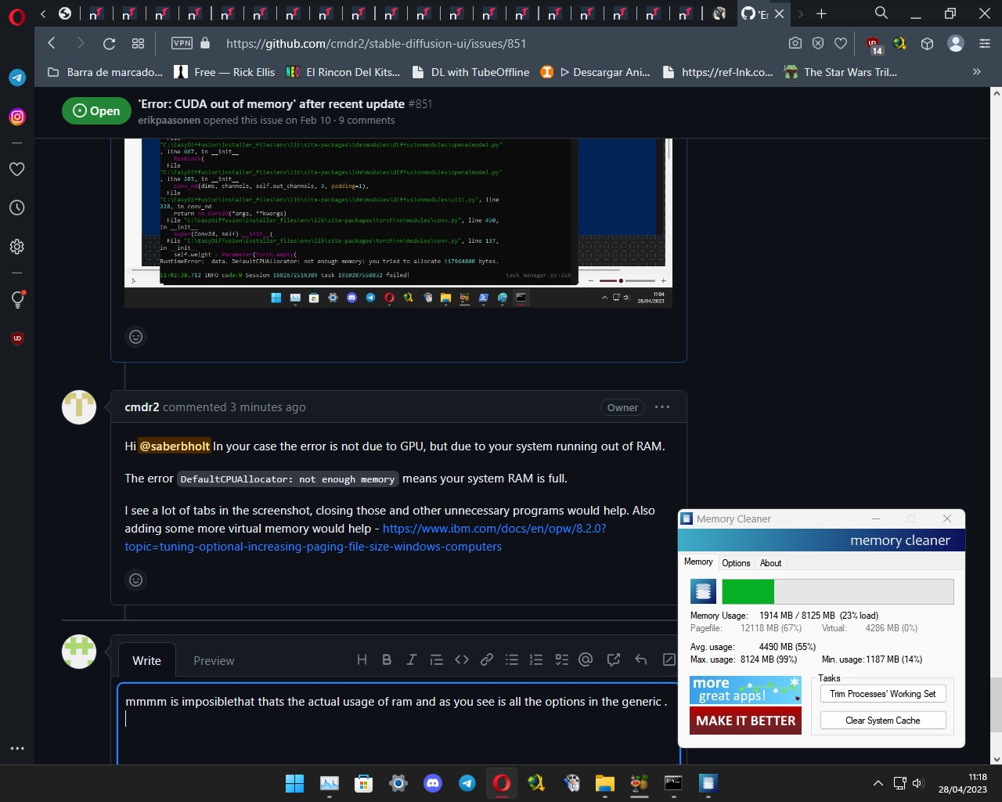Open Telegram from the Opera sidebar
This screenshot has height=802, width=1002.
[x=16, y=78]
